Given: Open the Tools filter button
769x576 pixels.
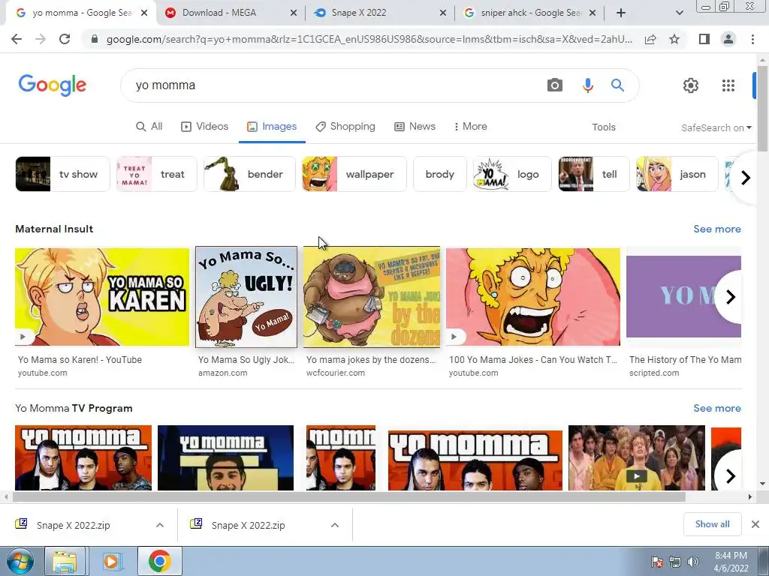Looking at the screenshot, I should coord(603,127).
